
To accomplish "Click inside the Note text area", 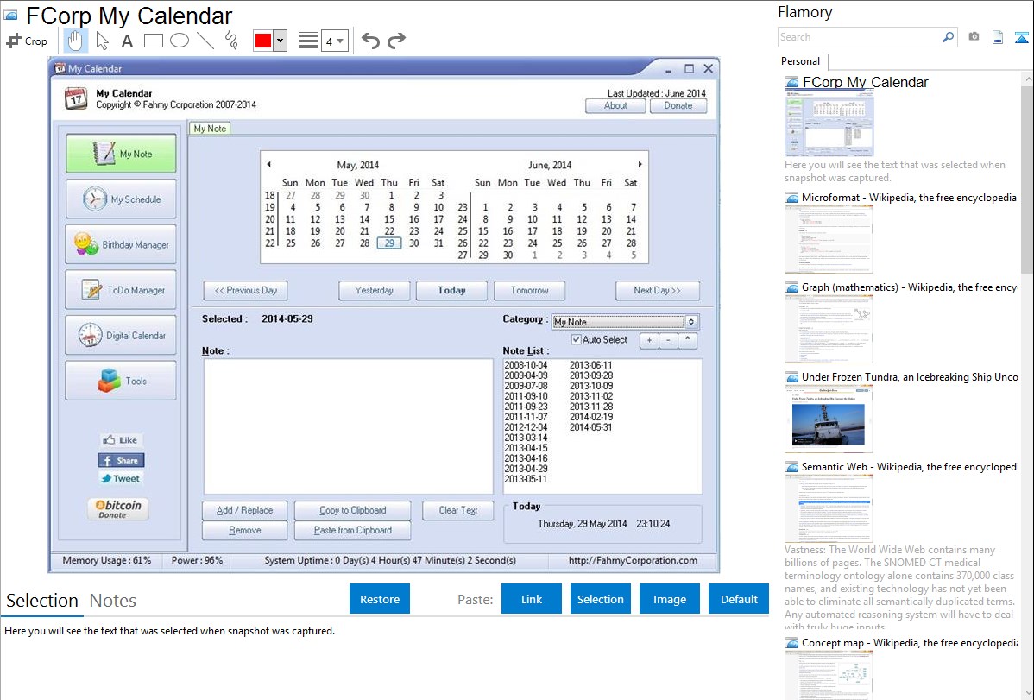I will pyautogui.click(x=348, y=426).
